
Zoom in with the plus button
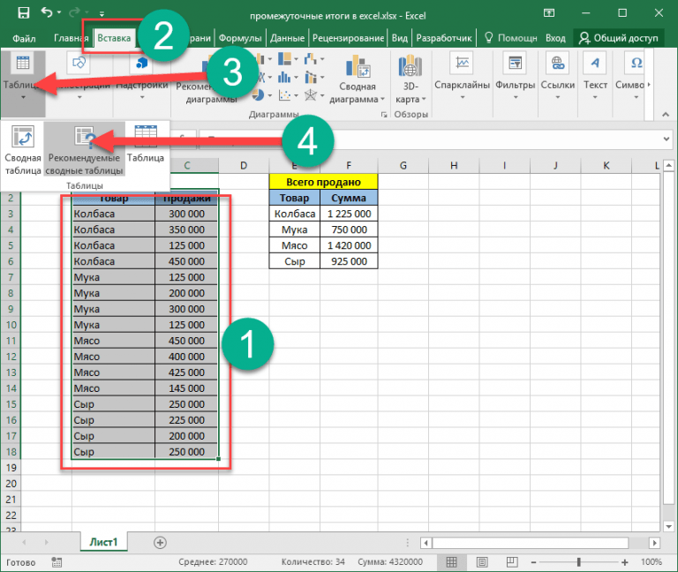pyautogui.click(x=624, y=562)
